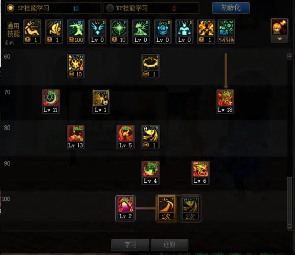Select the locked 2次 awakening skill
The width and height of the screenshot is (295, 255).
point(190,208)
